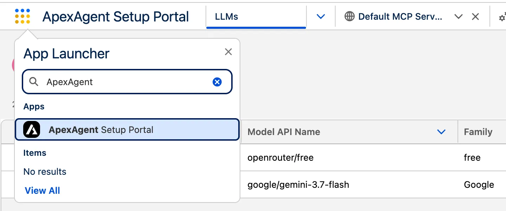Open the App Launcher dots icon

pyautogui.click(x=22, y=17)
